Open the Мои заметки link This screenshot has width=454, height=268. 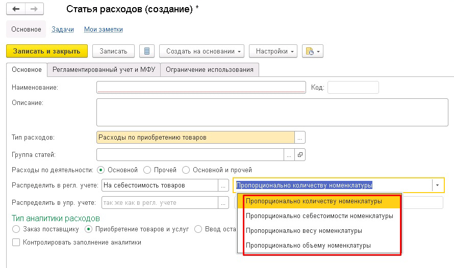tap(104, 29)
